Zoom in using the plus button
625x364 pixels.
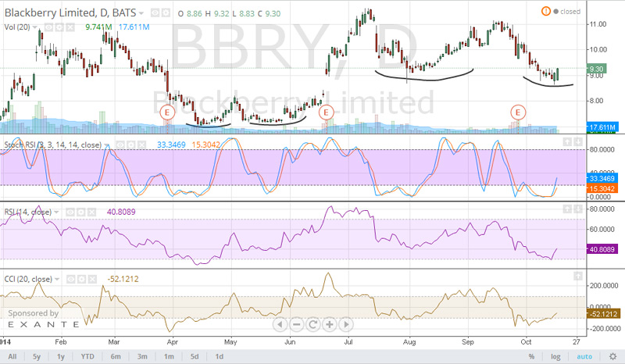[x=330, y=324]
